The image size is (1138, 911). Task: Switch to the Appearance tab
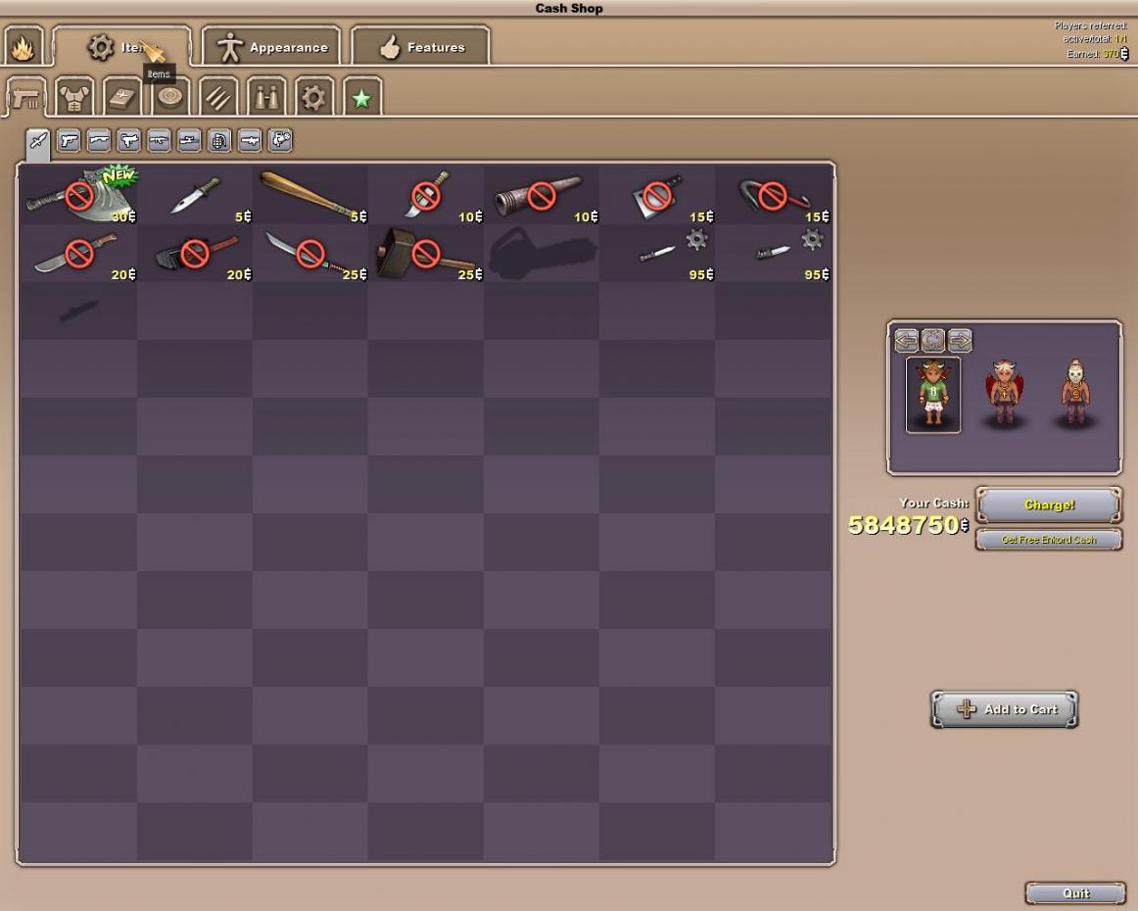coord(271,47)
